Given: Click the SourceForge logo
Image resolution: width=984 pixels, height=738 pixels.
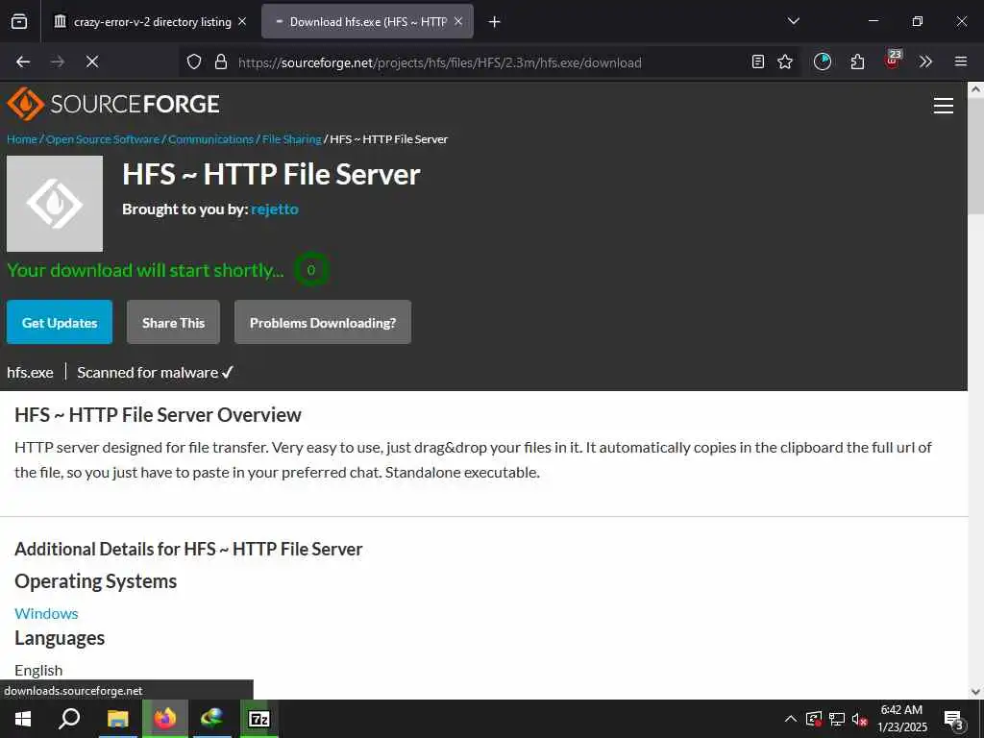Looking at the screenshot, I should click(113, 104).
